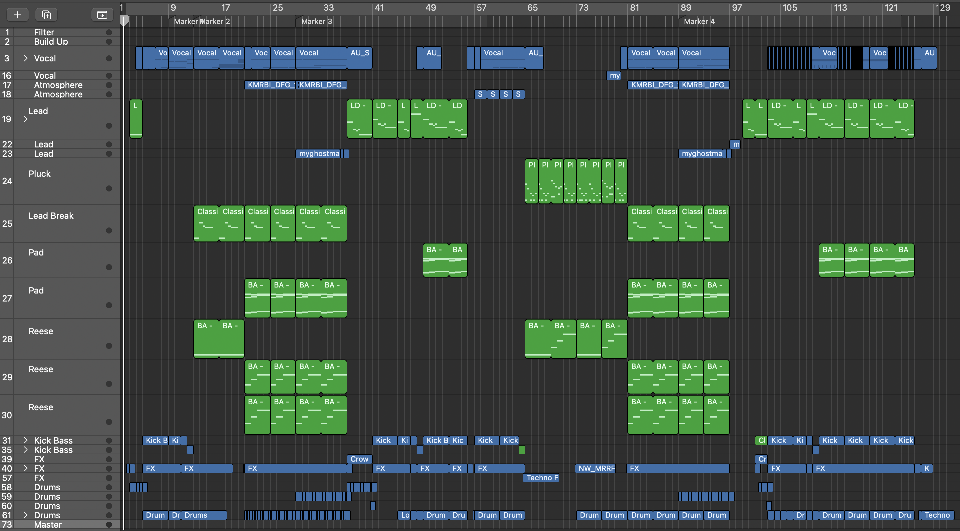Viewport: 960px width, 531px height.
Task: Select the NW_MRRF region on FX track
Action: 596,468
